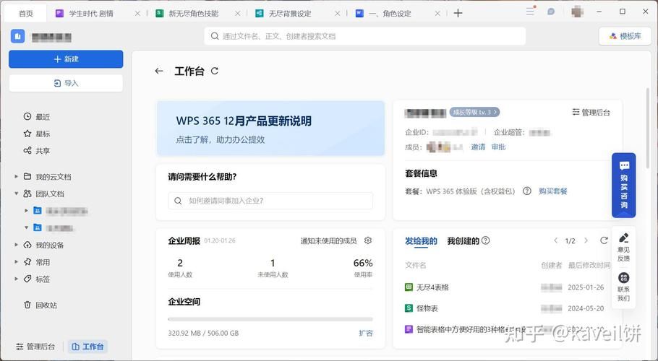This screenshot has height=361, width=658.
Task: Click the 如何邀请同事加入企业 help search box
Action: 270,201
